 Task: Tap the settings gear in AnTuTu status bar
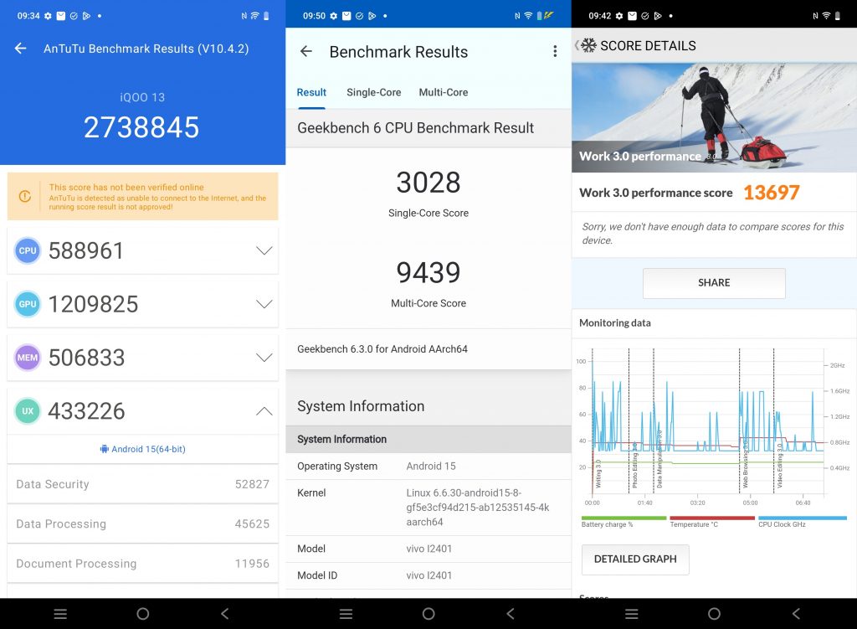[x=48, y=16]
